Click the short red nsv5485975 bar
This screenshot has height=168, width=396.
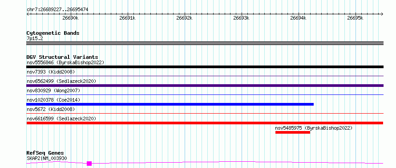point(293,132)
